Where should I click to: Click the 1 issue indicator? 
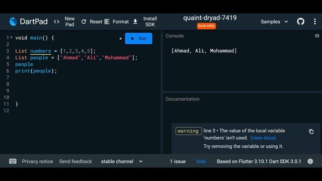pyautogui.click(x=178, y=161)
